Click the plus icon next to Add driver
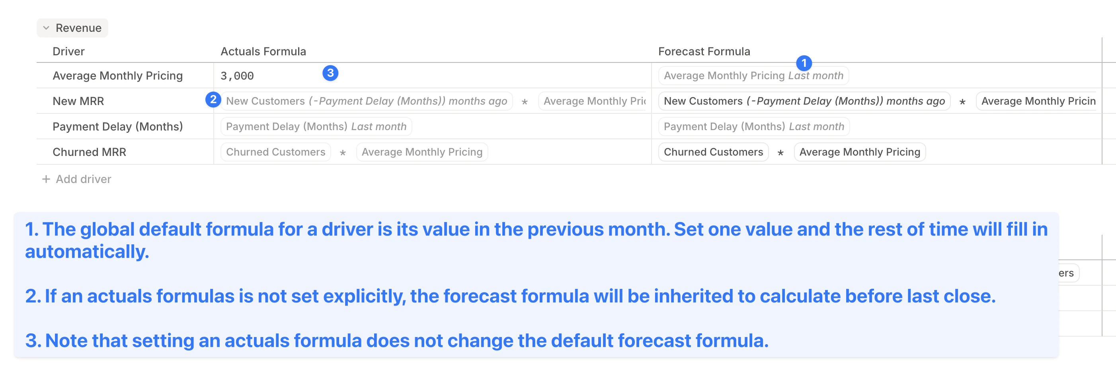 (46, 179)
